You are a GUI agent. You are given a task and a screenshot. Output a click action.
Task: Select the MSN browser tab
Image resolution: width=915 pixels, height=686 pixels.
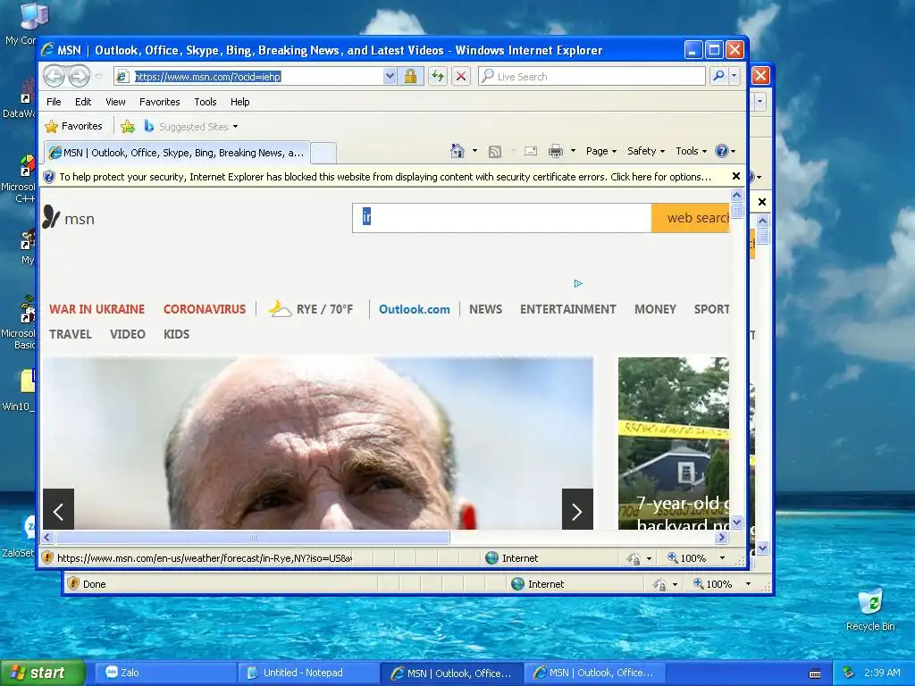[x=177, y=153]
